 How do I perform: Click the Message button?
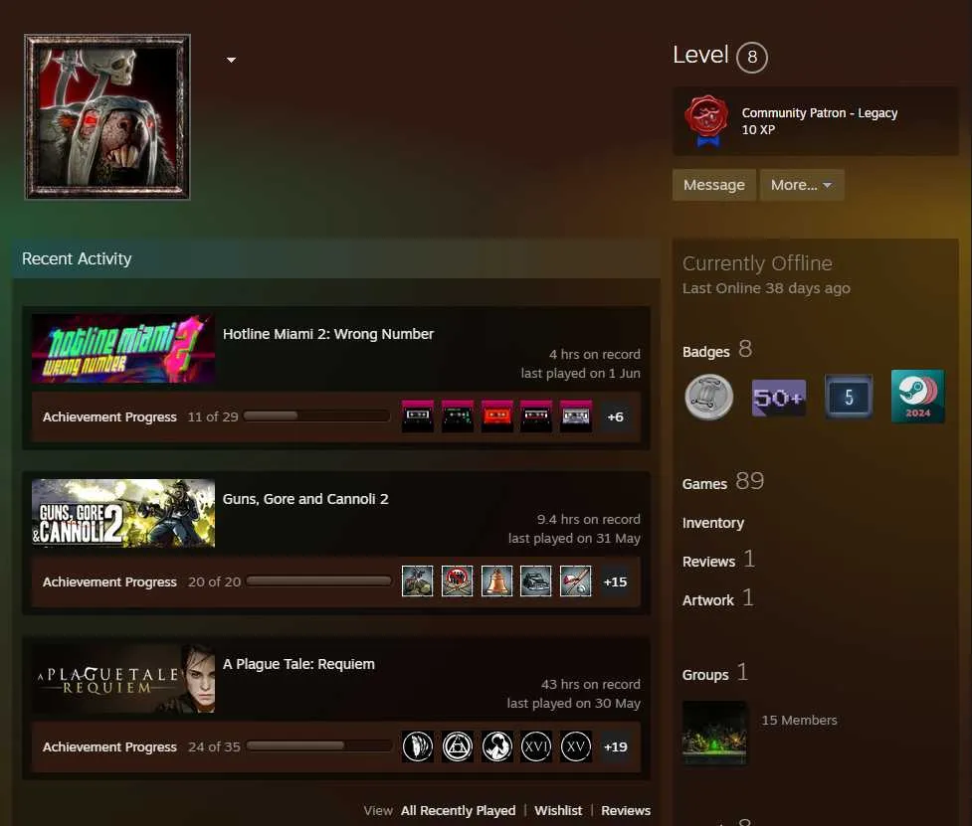tap(714, 185)
